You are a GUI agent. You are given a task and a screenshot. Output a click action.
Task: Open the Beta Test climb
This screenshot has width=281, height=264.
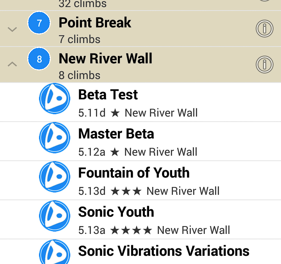[108, 95]
